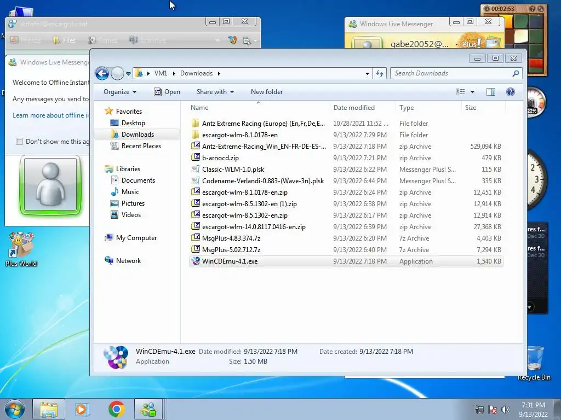Viewport: 561px width, 420px height.
Task: Open the Organize menu
Action: click(120, 92)
